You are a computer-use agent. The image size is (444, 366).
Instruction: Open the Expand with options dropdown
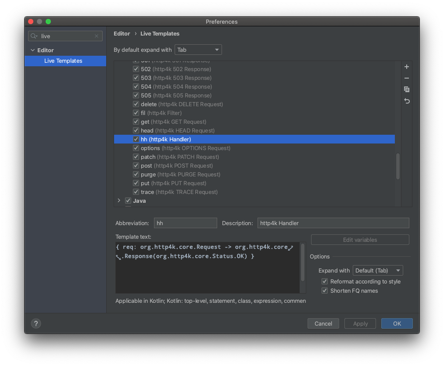click(x=378, y=270)
